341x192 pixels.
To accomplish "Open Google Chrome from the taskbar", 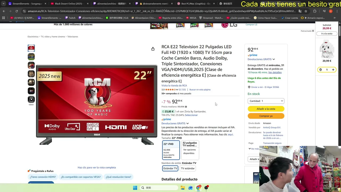I will coord(198,188).
